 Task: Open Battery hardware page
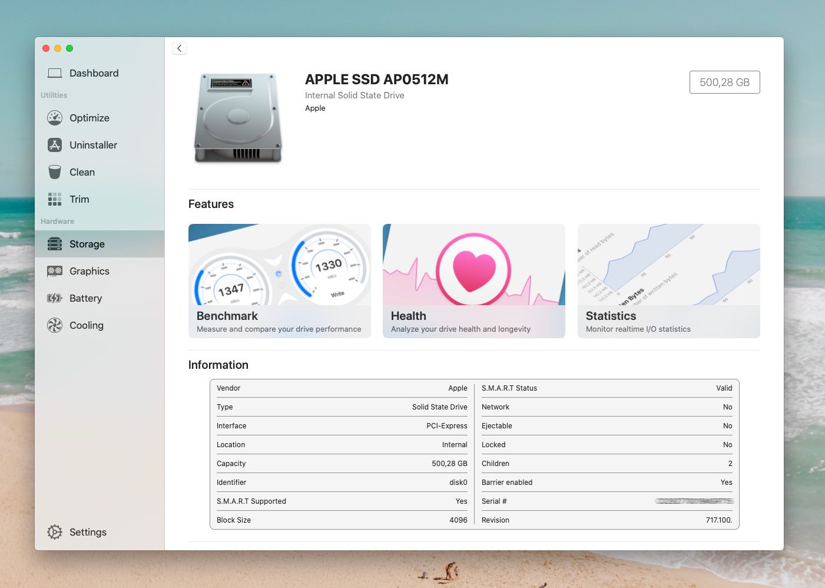coord(100,298)
